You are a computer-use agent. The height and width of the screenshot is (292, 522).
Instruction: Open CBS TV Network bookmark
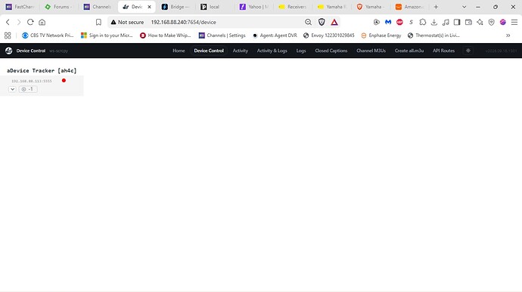[x=48, y=35]
